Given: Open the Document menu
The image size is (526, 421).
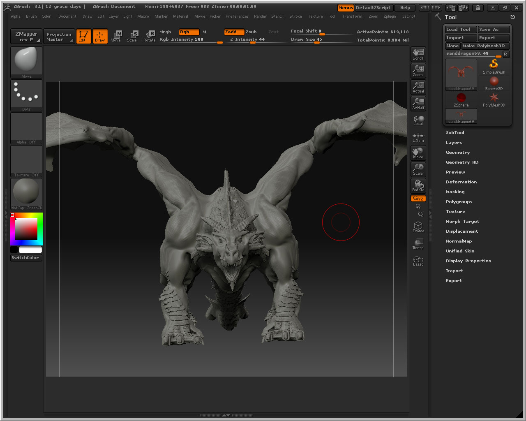Looking at the screenshot, I should [67, 16].
